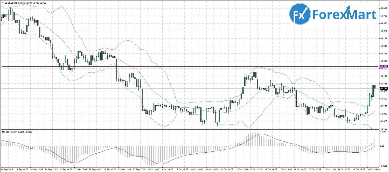
Task: Select the USDRUB,H1 symbol title text
Action: [10, 3]
